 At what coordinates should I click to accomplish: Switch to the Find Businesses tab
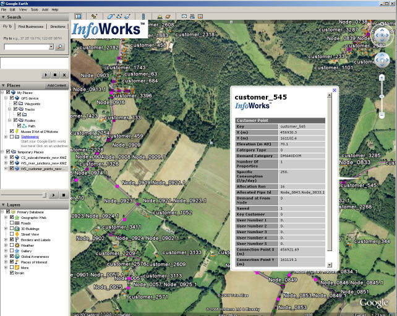click(x=31, y=27)
